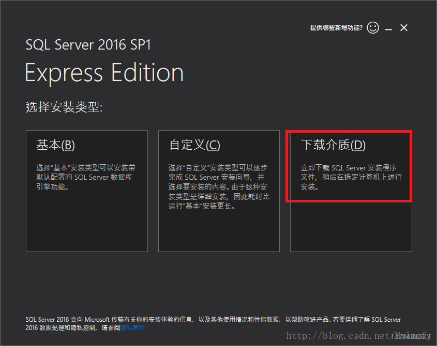The width and height of the screenshot is (437, 346).
Task: Click the 提供哪些新增功能? feedback text
Action: tap(336, 28)
